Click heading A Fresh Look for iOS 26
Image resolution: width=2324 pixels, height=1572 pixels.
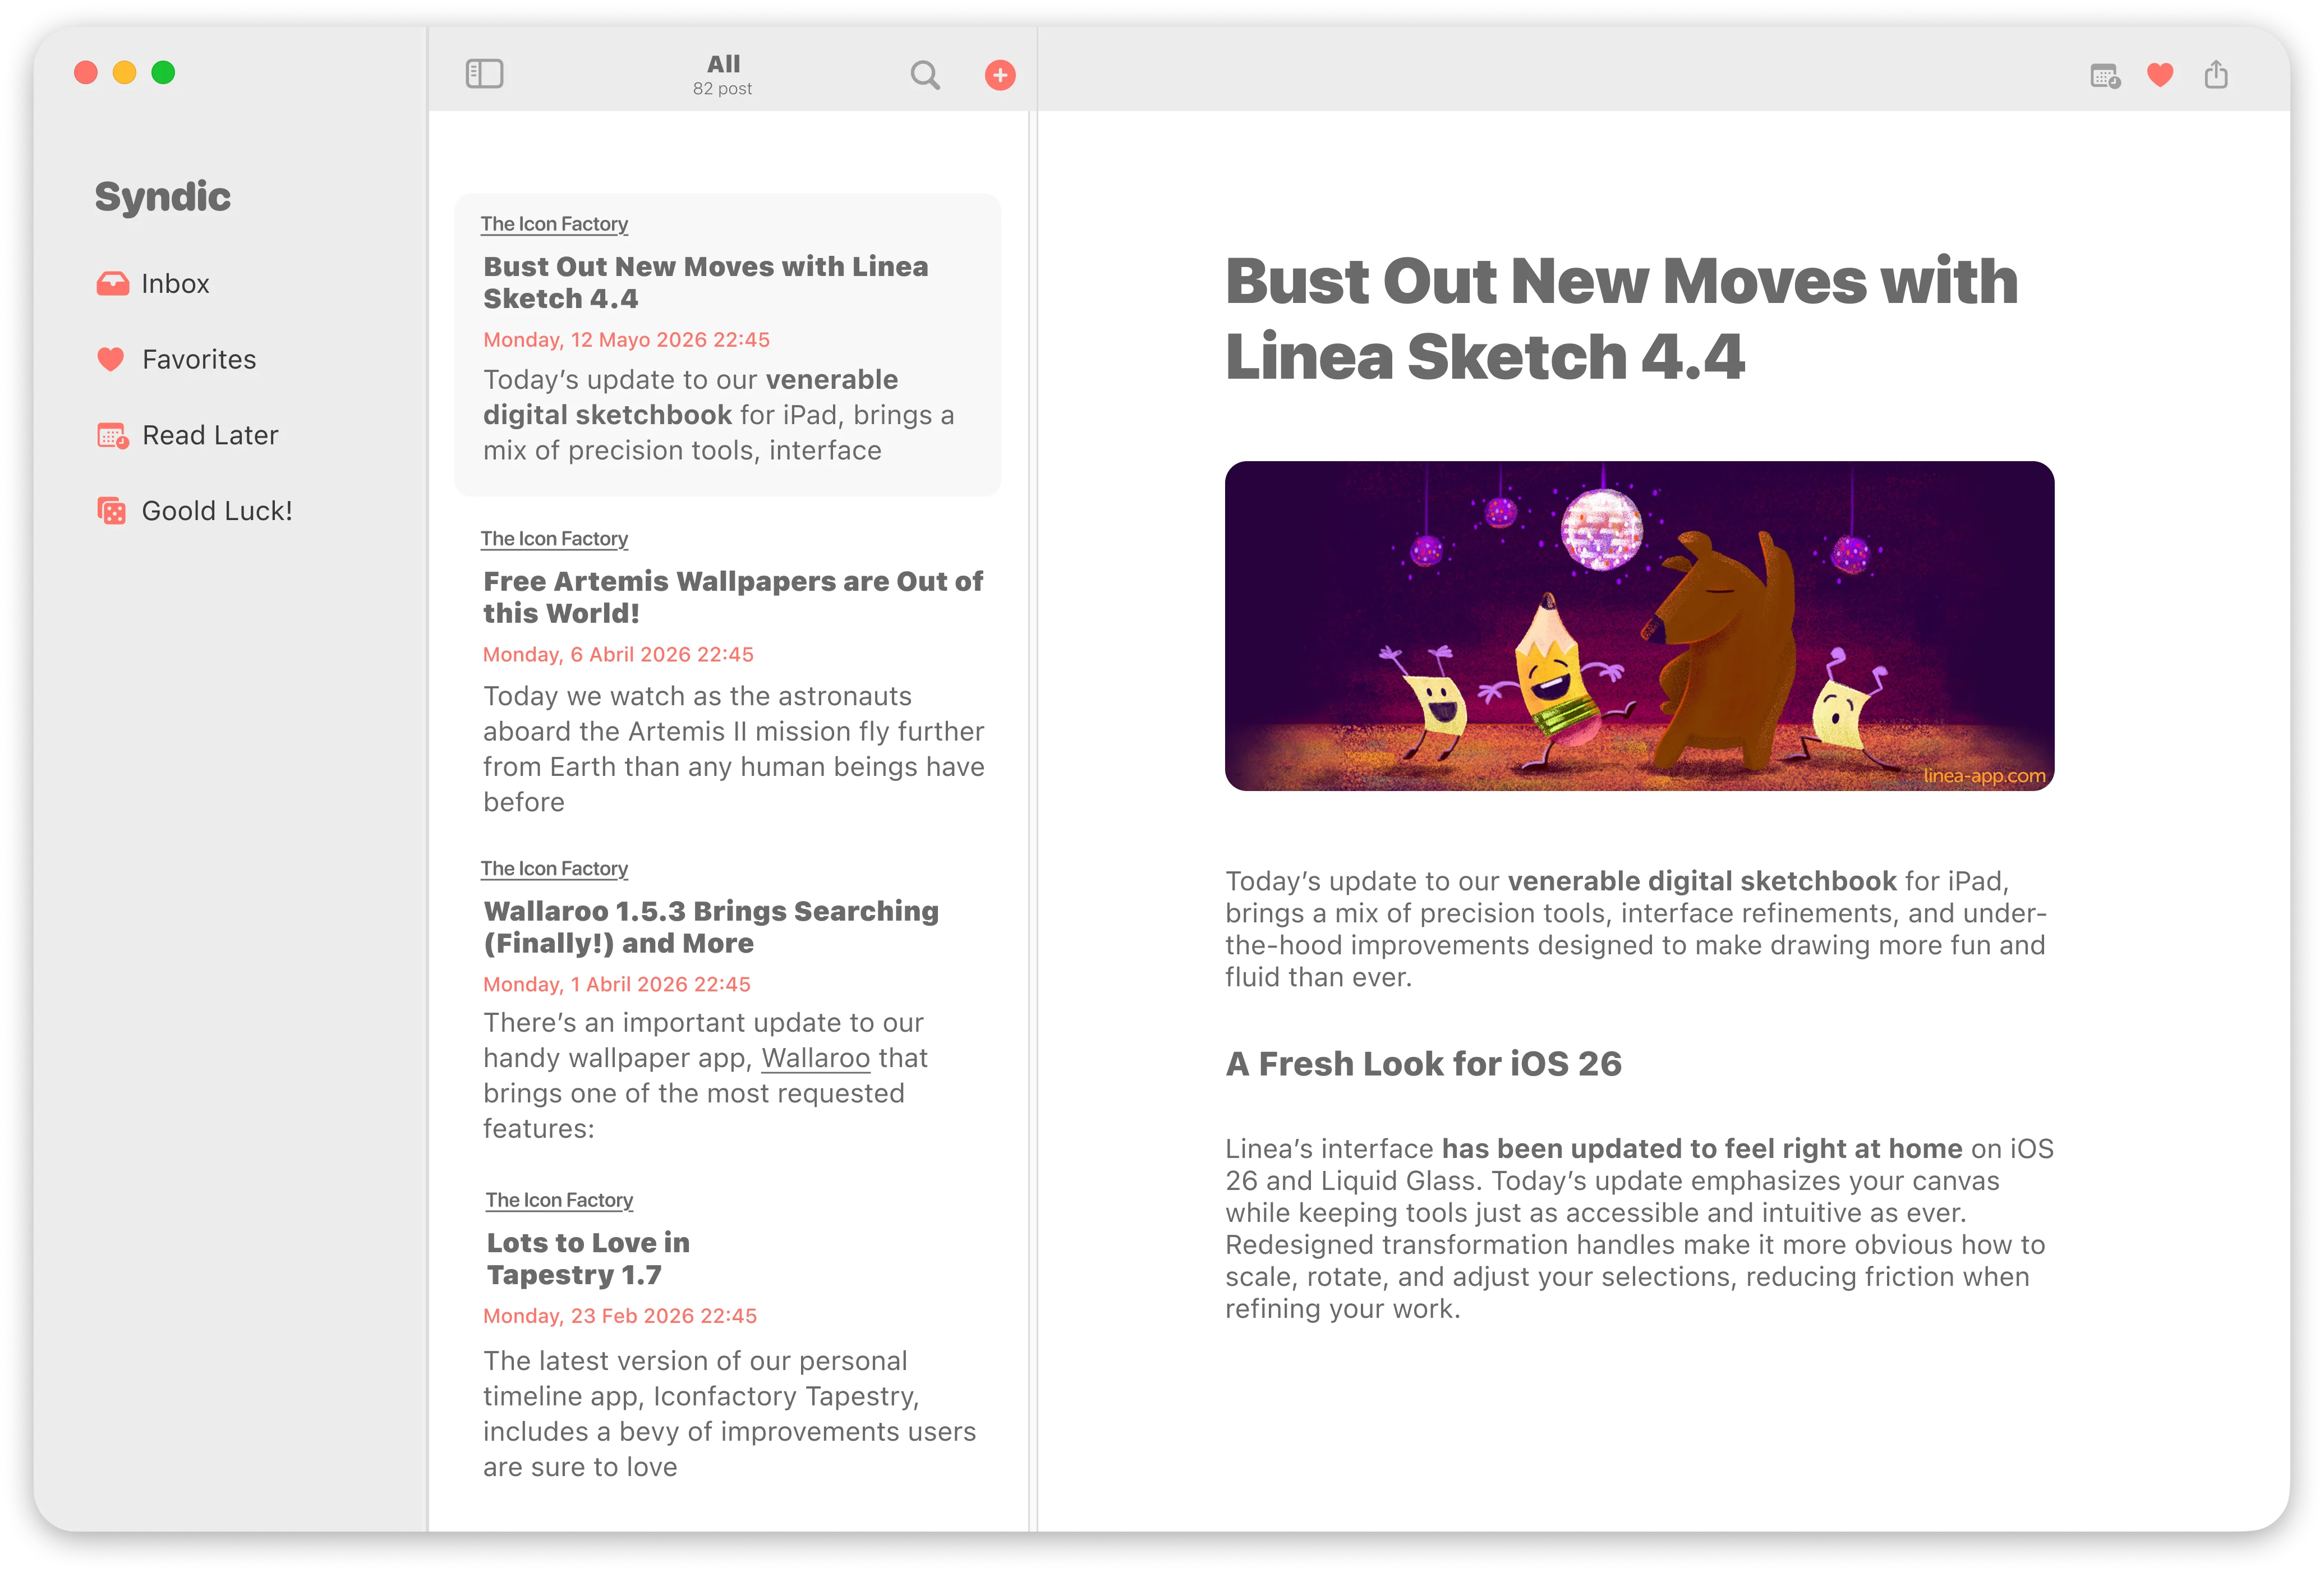[1423, 1064]
